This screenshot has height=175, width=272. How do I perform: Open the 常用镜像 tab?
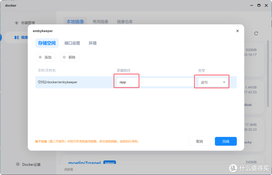100,22
